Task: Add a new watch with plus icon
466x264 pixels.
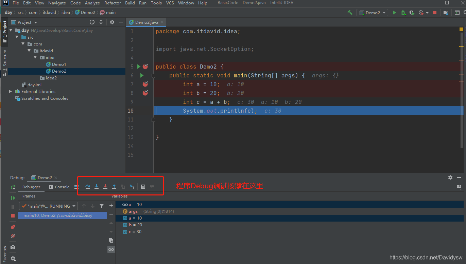Action: point(111,206)
